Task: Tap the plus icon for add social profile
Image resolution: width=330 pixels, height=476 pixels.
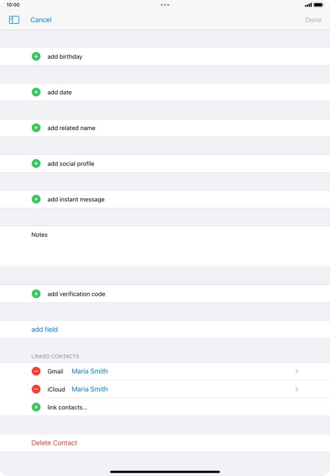Action: coord(36,164)
